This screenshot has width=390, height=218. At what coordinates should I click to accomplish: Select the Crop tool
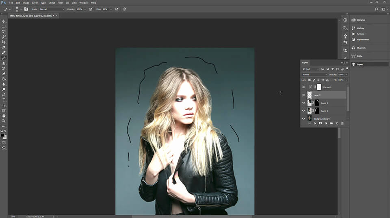pos(4,42)
